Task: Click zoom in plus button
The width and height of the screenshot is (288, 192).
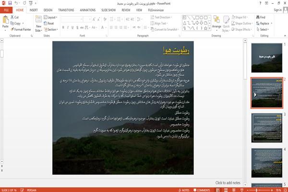Action: 272,190
